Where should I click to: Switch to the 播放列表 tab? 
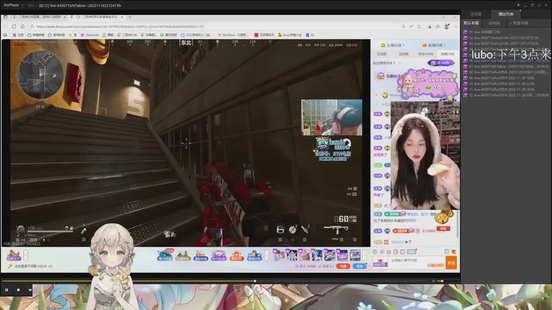click(x=506, y=14)
